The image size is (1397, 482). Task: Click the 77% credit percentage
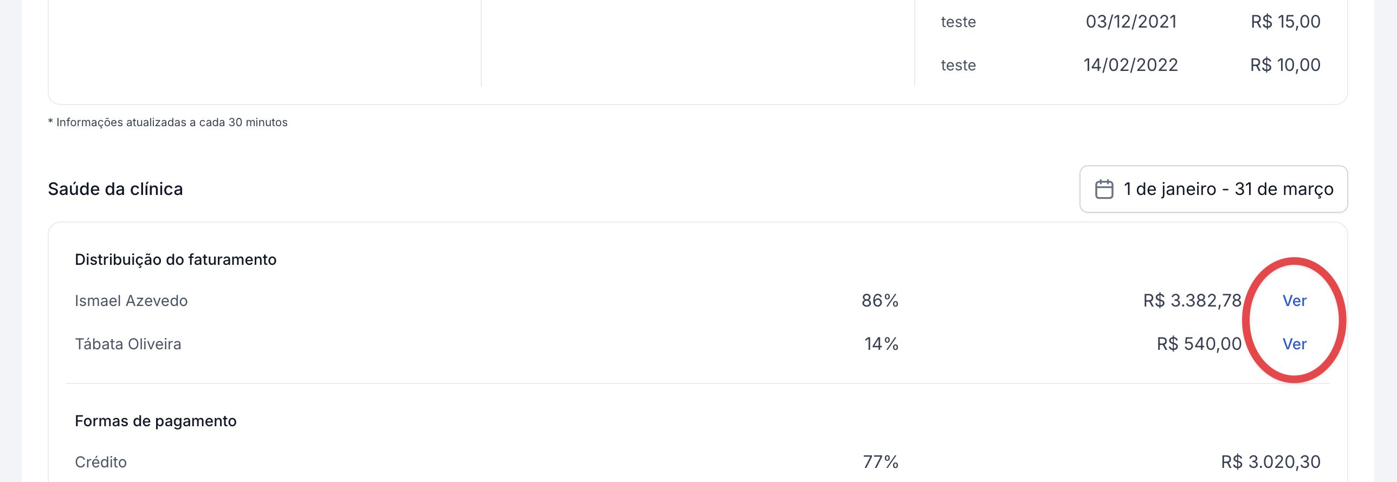[880, 462]
